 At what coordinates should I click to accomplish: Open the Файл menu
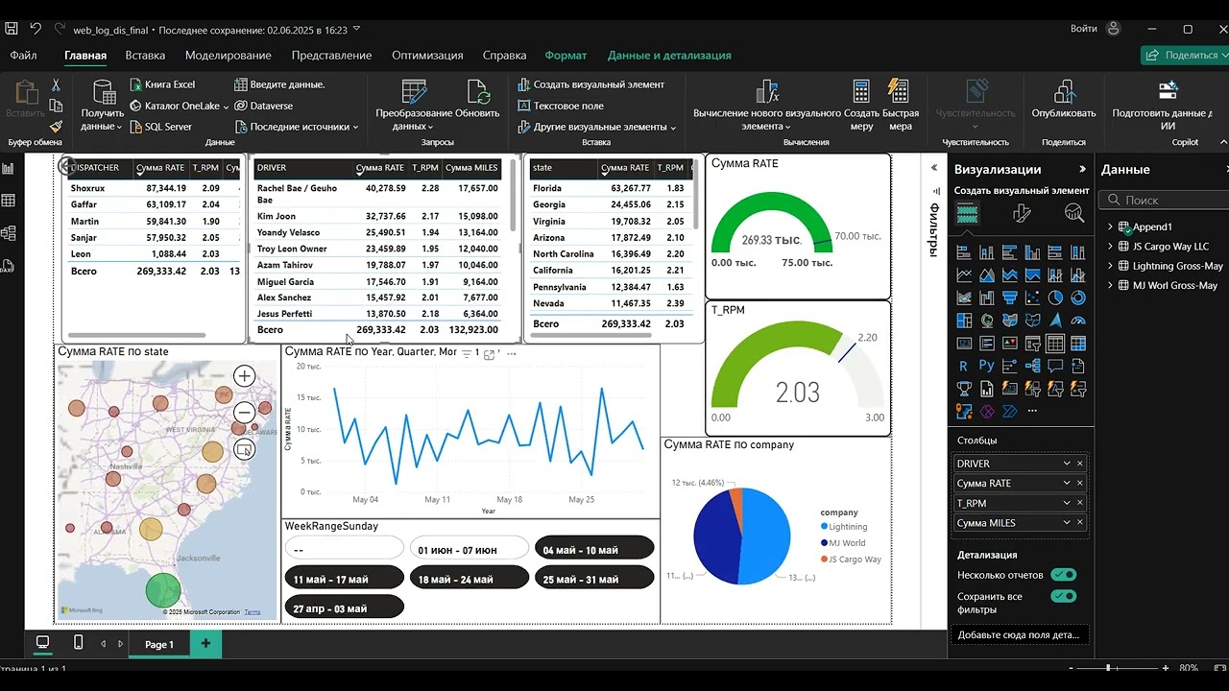pos(24,56)
